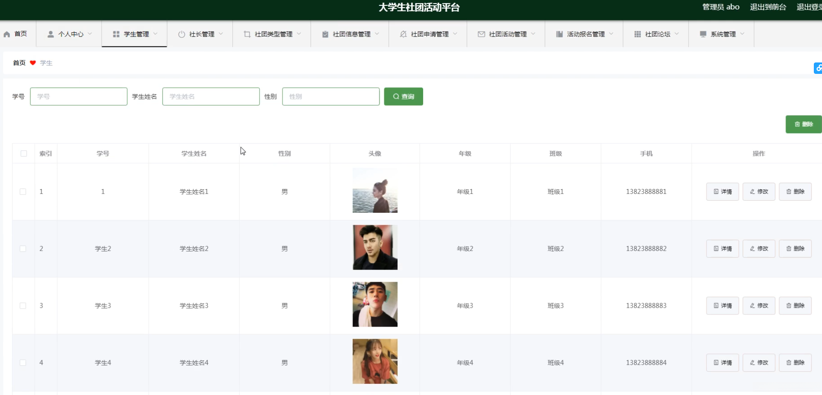Open avatar thumbnail of 学生姓名1

coord(375,190)
